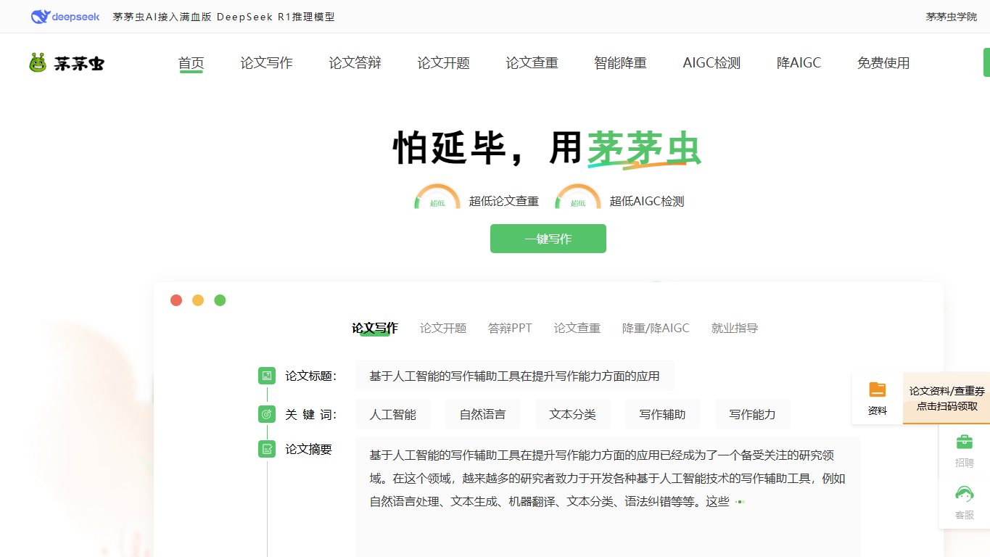
Task: Click the 关 键 词: label
Action: [311, 414]
